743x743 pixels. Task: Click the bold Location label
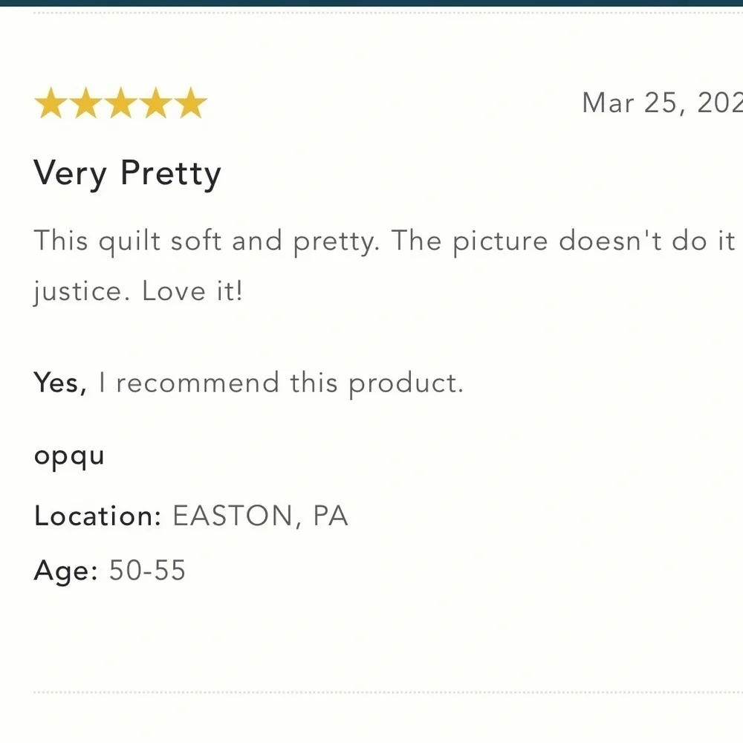tap(98, 516)
